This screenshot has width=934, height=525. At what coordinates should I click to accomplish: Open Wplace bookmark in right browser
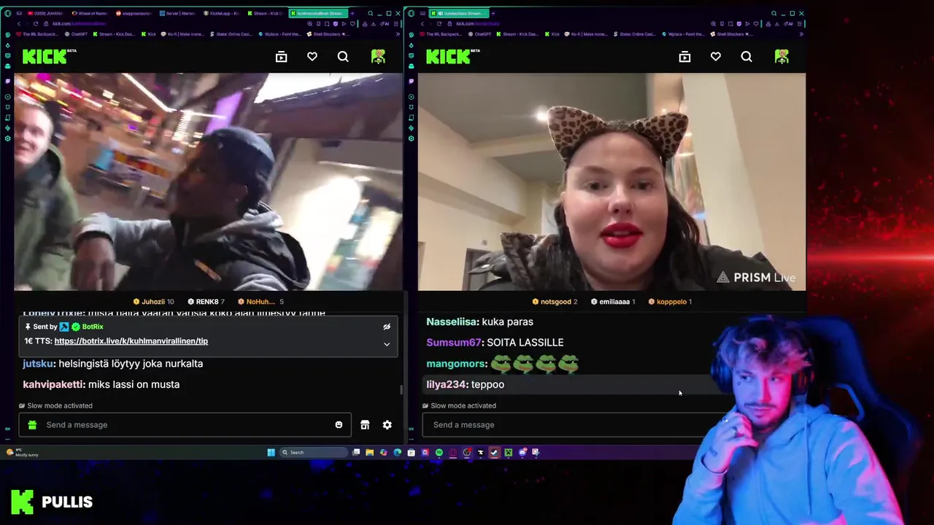click(682, 34)
